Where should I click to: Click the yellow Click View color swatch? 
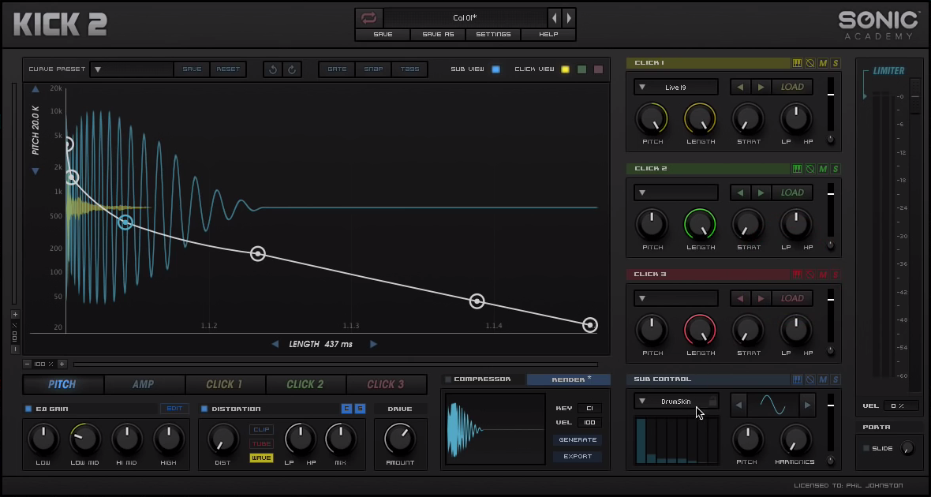coord(565,69)
